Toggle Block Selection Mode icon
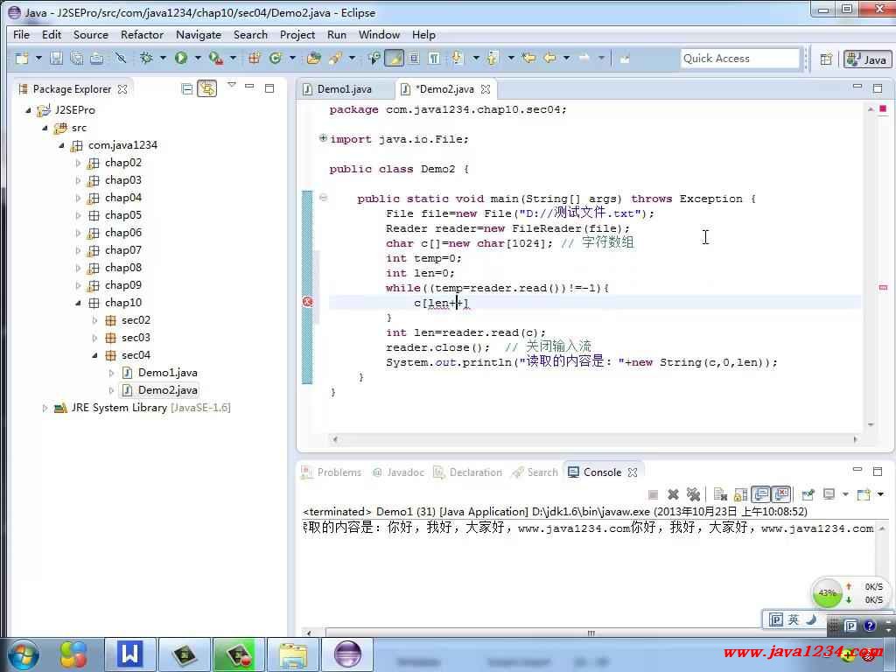Viewport: 896px width, 672px height. point(414,58)
